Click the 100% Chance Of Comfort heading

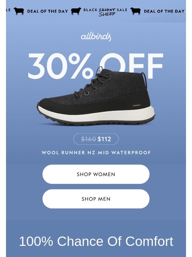click(x=96, y=241)
